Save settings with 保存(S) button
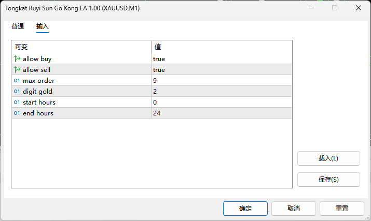The height and width of the screenshot is (221, 371). [x=328, y=180]
